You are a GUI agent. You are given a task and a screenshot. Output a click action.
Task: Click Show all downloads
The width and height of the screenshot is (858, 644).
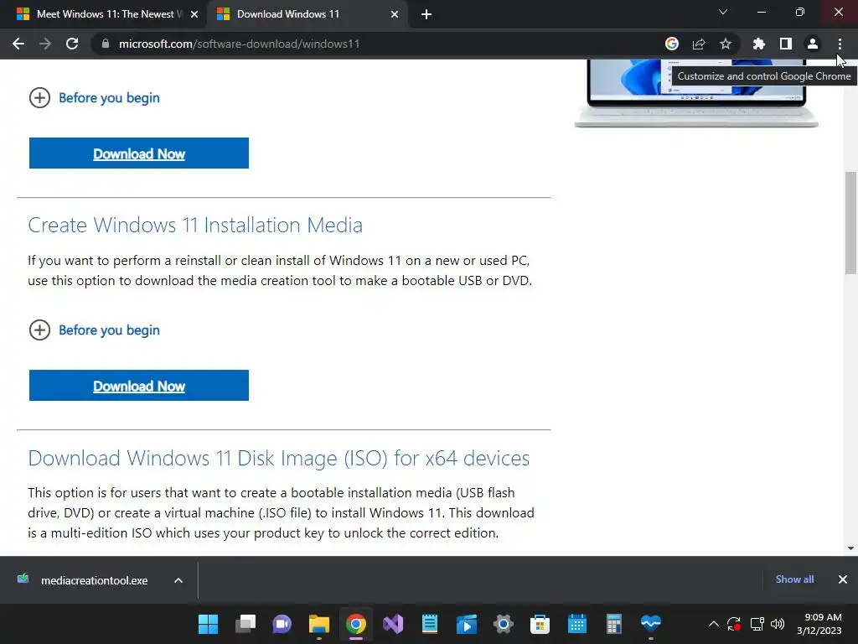[794, 579]
